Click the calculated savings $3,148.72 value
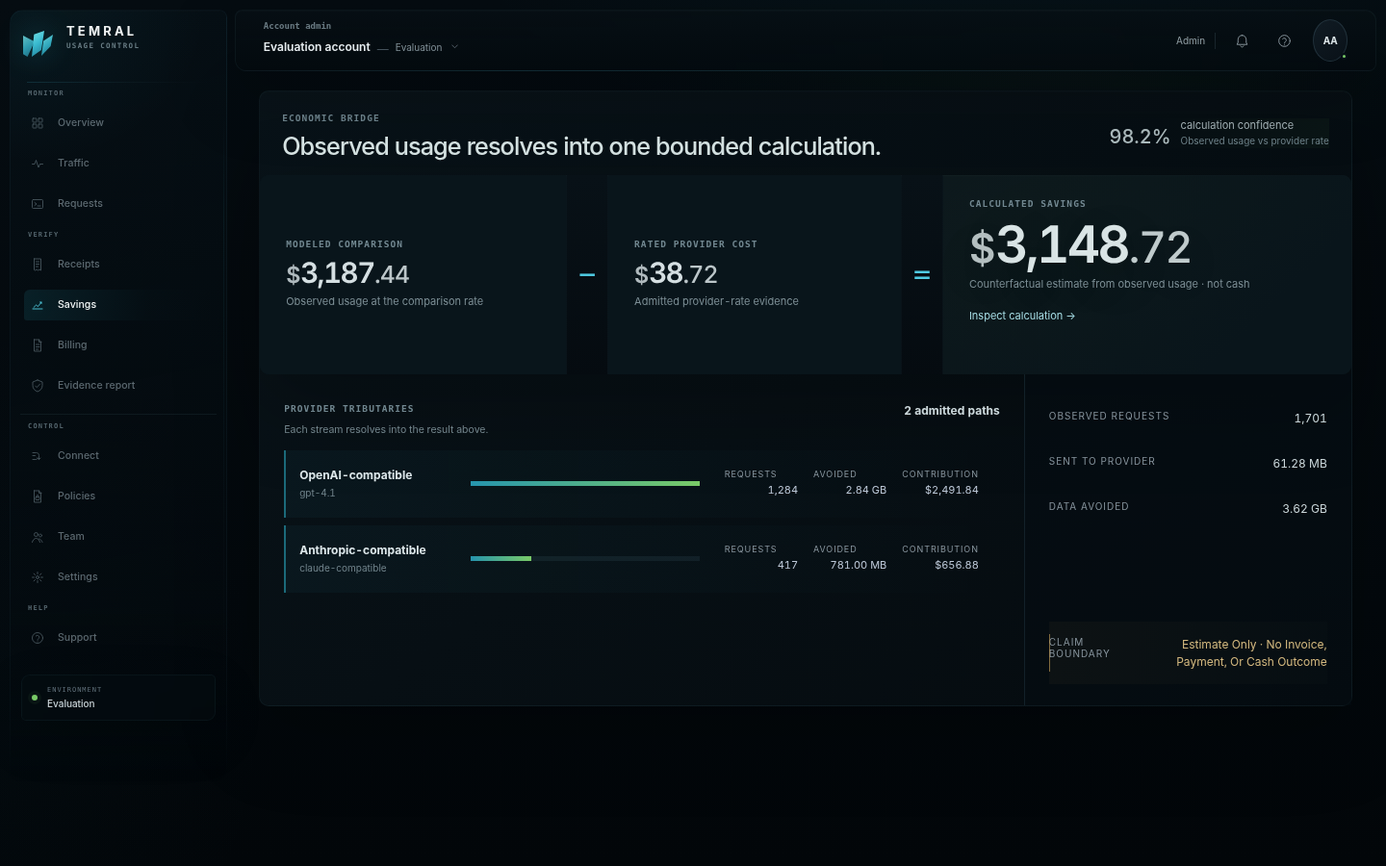 [1080, 246]
